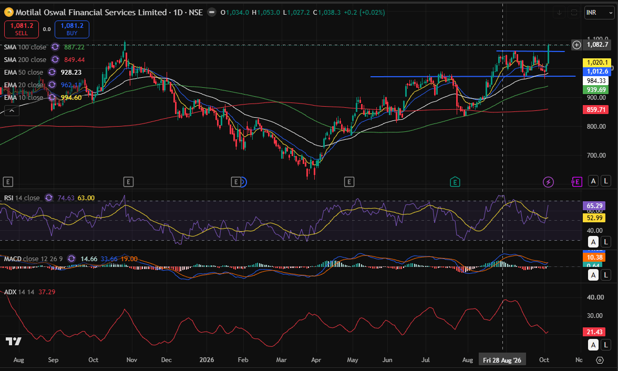
Task: Click the orange 10.38 MACD value label
Action: coord(594,257)
